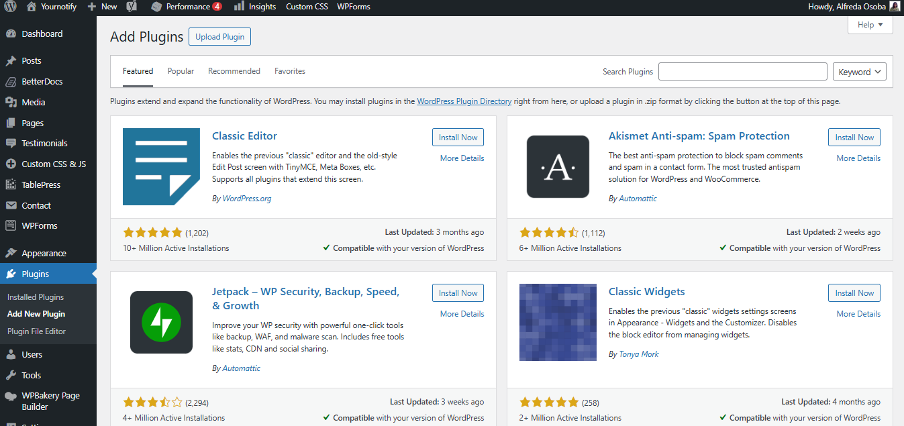This screenshot has width=904, height=426.
Task: Open the Yoast SEO icon in admin bar
Action: pyautogui.click(x=132, y=7)
